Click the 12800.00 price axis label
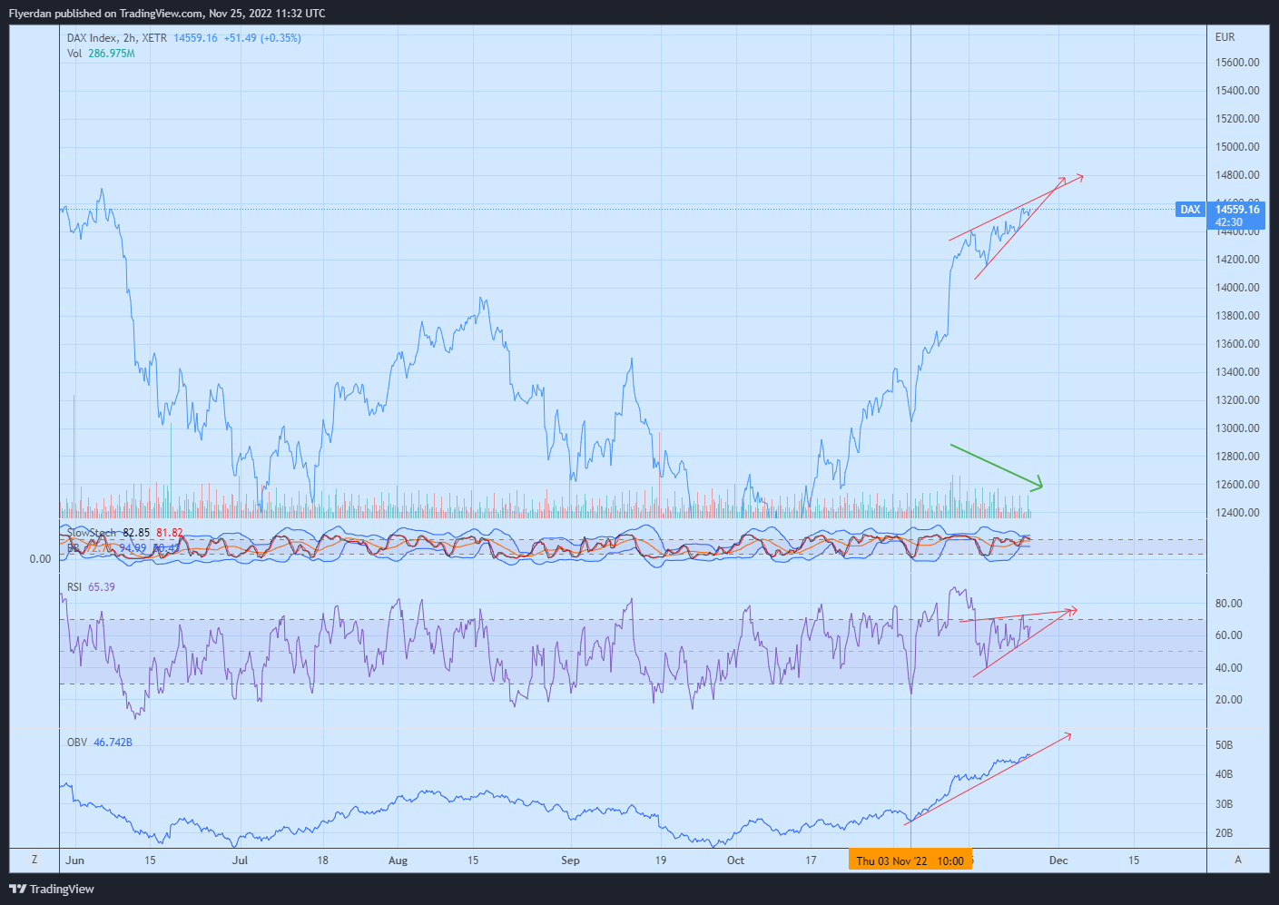This screenshot has height=905, width=1279. pyautogui.click(x=1237, y=457)
